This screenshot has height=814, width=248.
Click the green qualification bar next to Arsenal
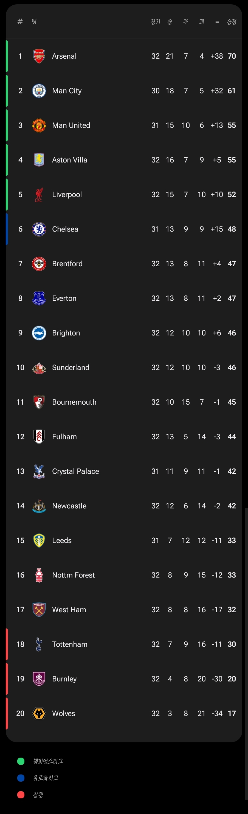6,56
